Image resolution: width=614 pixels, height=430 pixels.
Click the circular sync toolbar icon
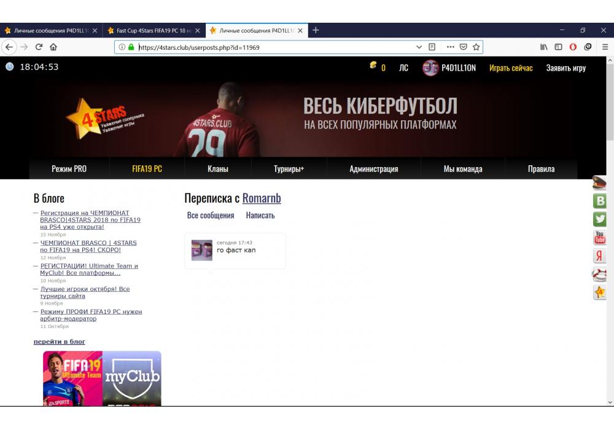tap(588, 47)
